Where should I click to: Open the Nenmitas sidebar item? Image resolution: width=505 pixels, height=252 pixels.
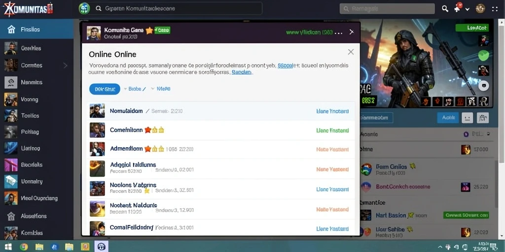click(36, 82)
